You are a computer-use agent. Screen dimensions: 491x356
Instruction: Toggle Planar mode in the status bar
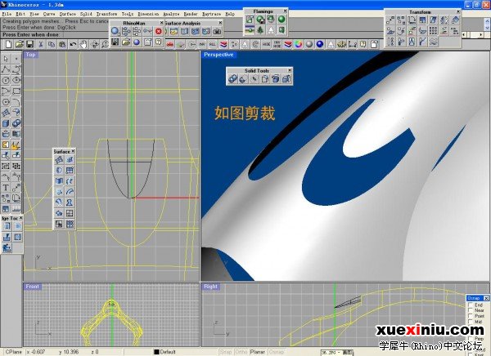[x=258, y=352]
